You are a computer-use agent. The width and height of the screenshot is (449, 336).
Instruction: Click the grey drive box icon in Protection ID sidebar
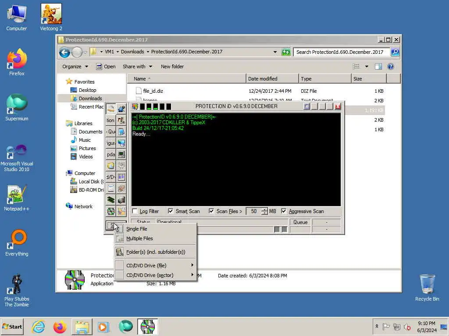(121, 199)
